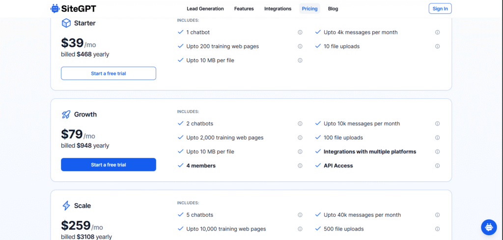Image resolution: width=503 pixels, height=240 pixels.
Task: Open the Lead Generation nav item
Action: point(205,9)
